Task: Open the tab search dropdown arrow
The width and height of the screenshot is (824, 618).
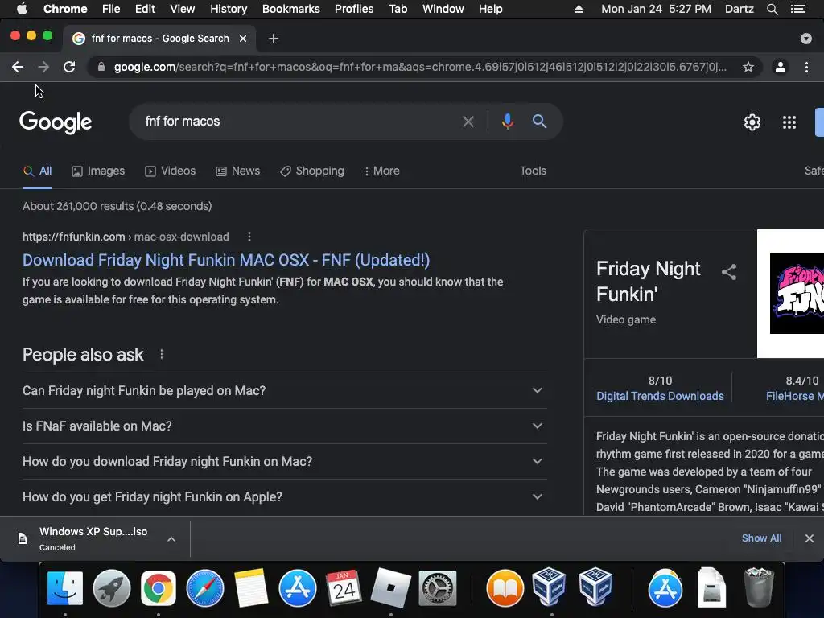Action: pos(806,39)
